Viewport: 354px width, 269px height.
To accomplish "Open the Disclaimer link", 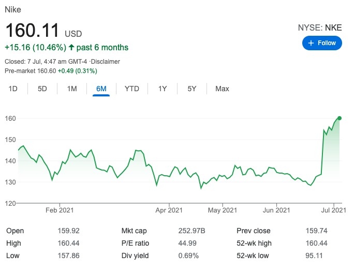I will [x=106, y=62].
